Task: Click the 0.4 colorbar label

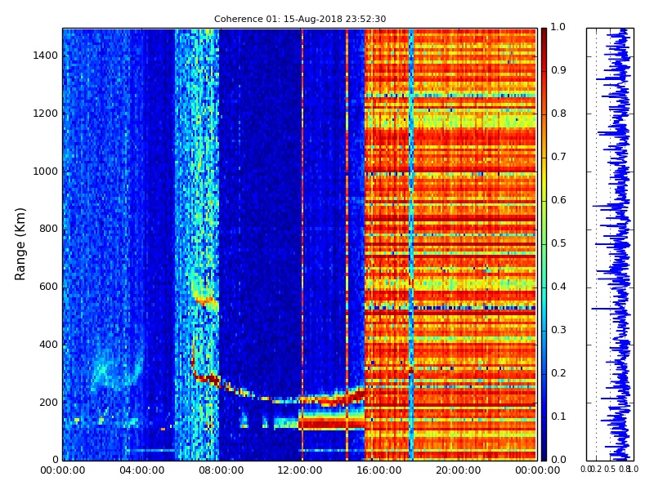Action: point(558,287)
